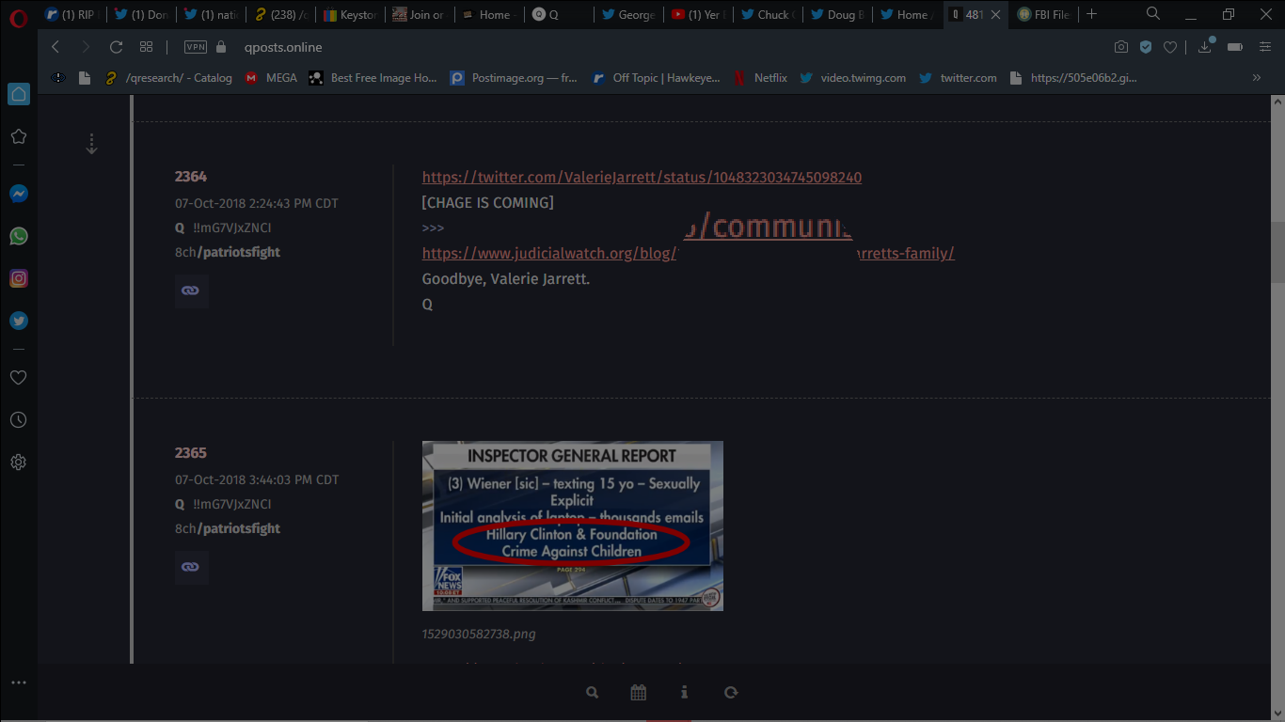Image resolution: width=1285 pixels, height=722 pixels.
Task: Open WhatsApp in sidebar
Action: [x=19, y=236]
